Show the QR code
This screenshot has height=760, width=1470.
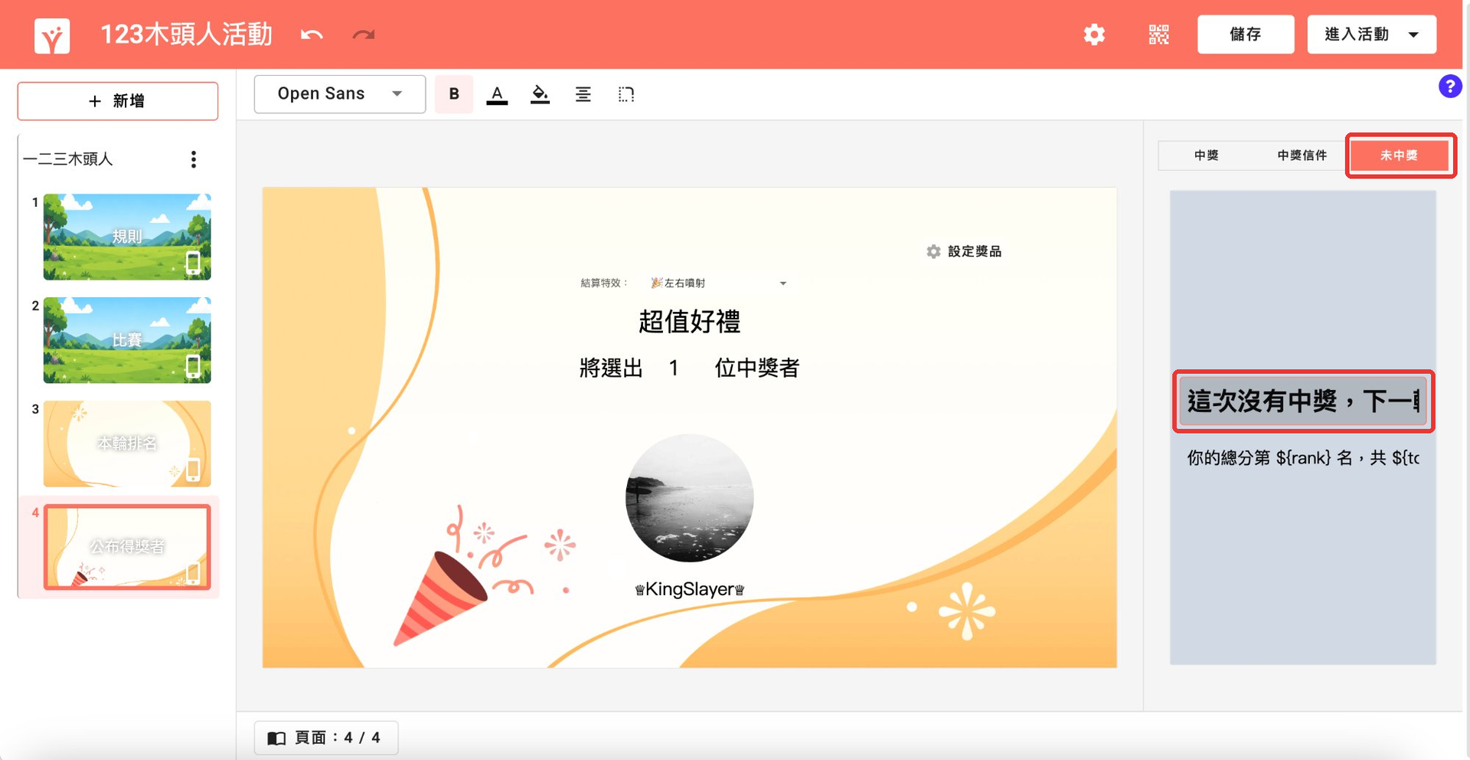1158,34
